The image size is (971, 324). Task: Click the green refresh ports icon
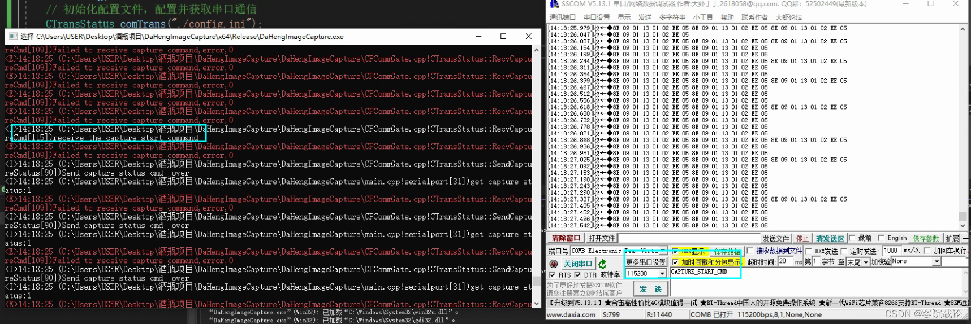pyautogui.click(x=602, y=264)
